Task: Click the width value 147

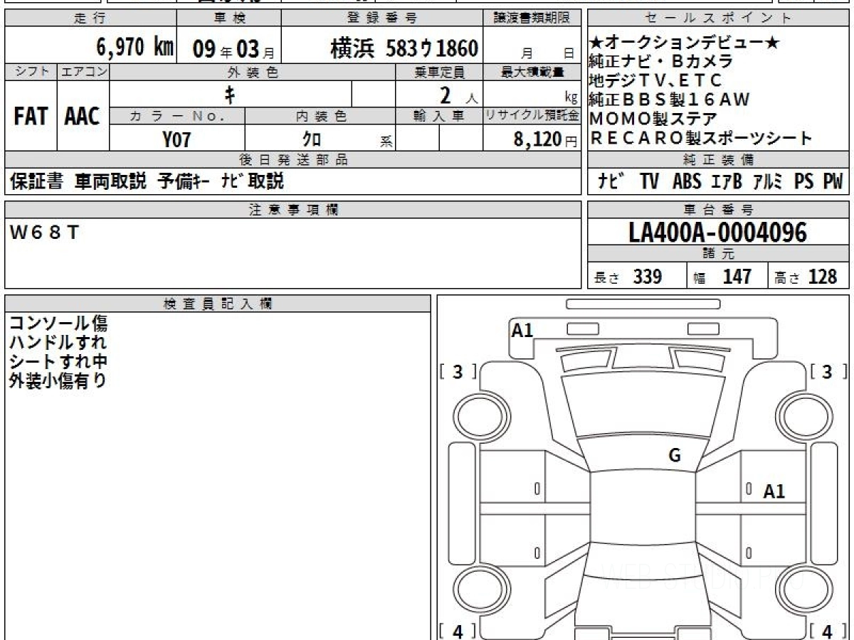Action: pos(737,277)
